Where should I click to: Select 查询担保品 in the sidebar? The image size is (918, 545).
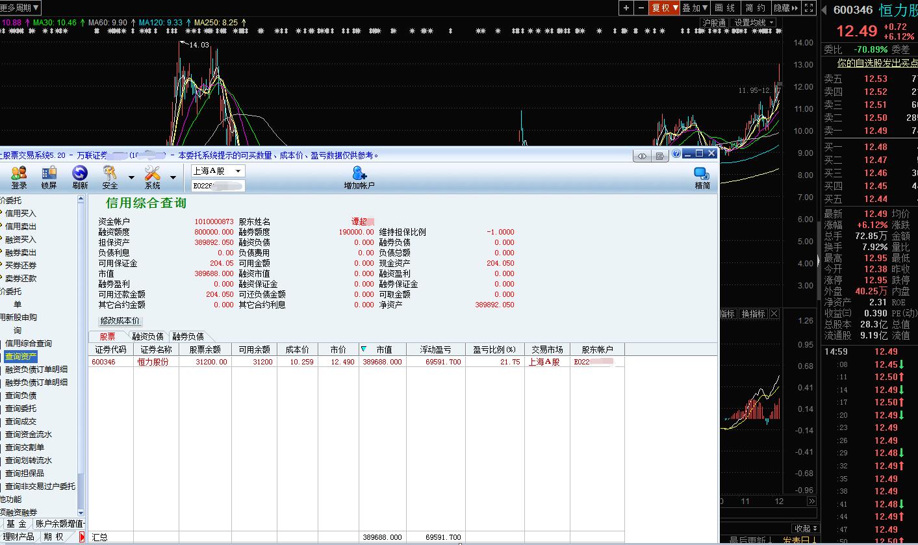coord(25,473)
